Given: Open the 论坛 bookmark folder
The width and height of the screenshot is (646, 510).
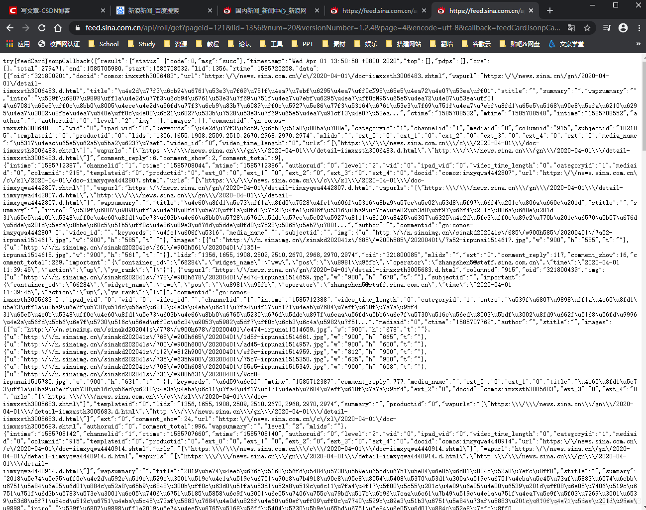Looking at the screenshot, I should pyautogui.click(x=239, y=44).
